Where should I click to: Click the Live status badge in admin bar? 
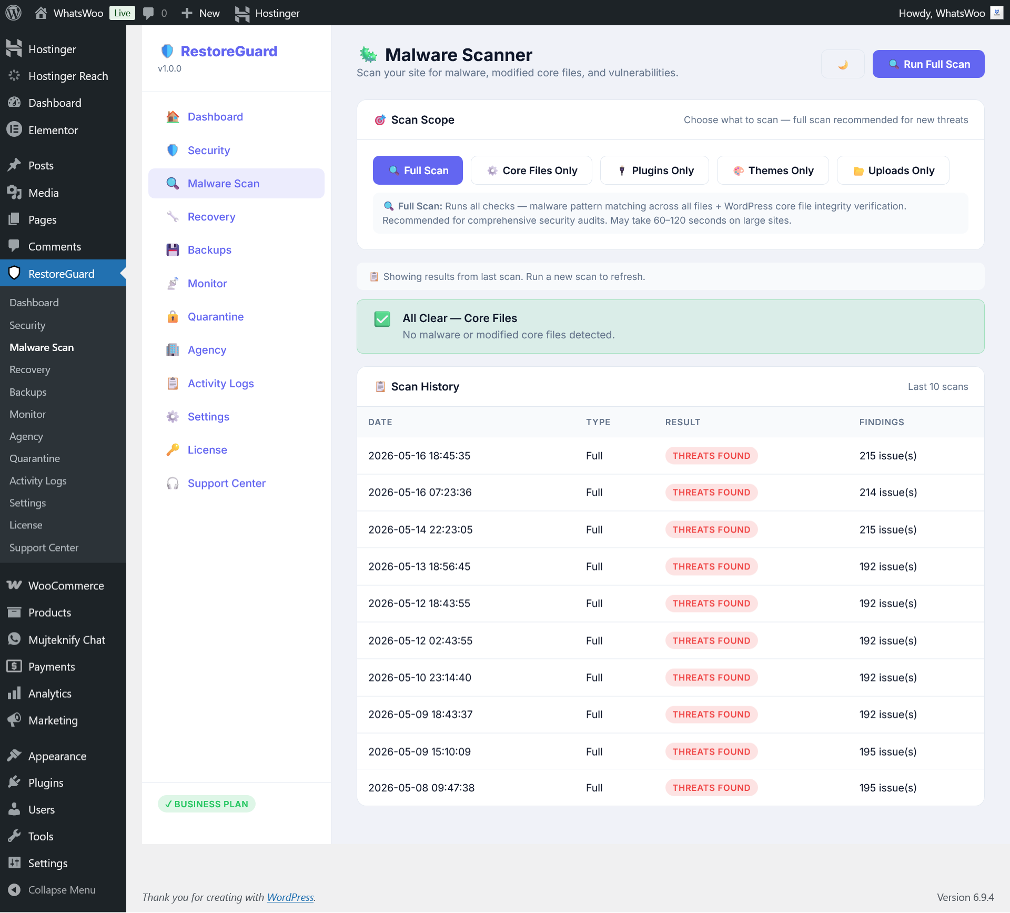pos(122,13)
